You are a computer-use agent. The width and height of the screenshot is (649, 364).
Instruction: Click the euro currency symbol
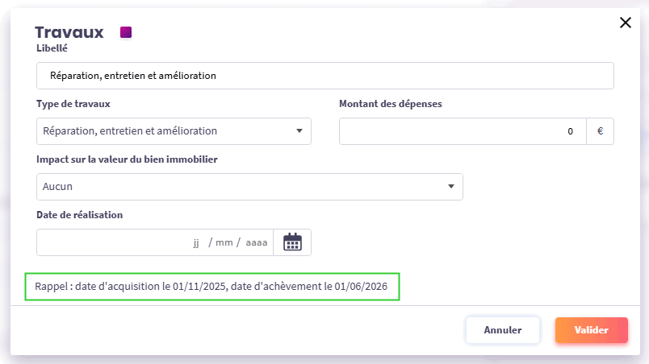600,131
